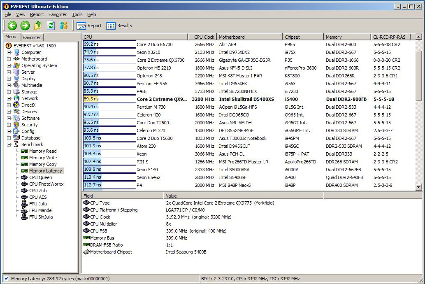The image size is (425, 284).
Task: Click the FPU Mandel benchmark icon
Action: coord(24,210)
